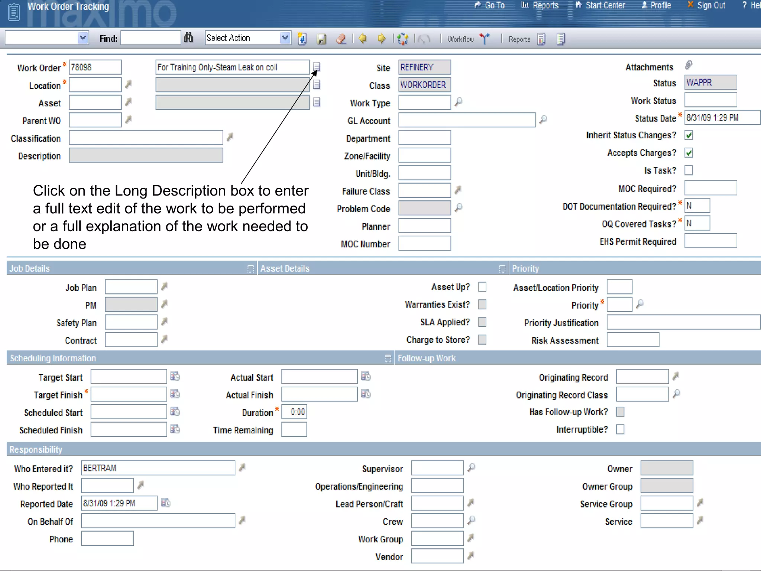761x571 pixels.
Task: Click the insert new work order icon
Action: 302,39
